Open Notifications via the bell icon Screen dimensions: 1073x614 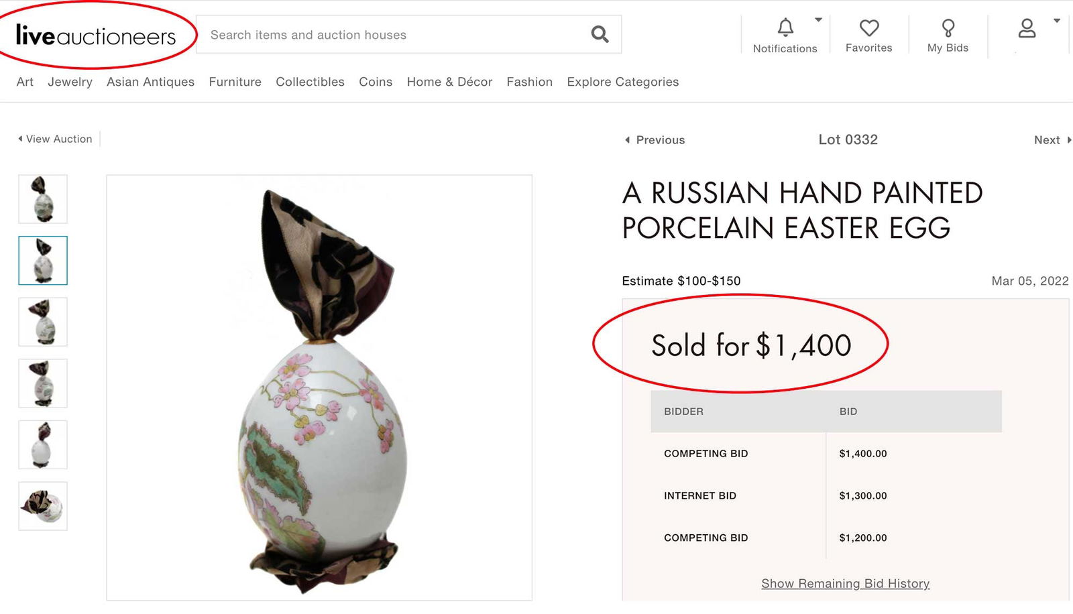(785, 28)
